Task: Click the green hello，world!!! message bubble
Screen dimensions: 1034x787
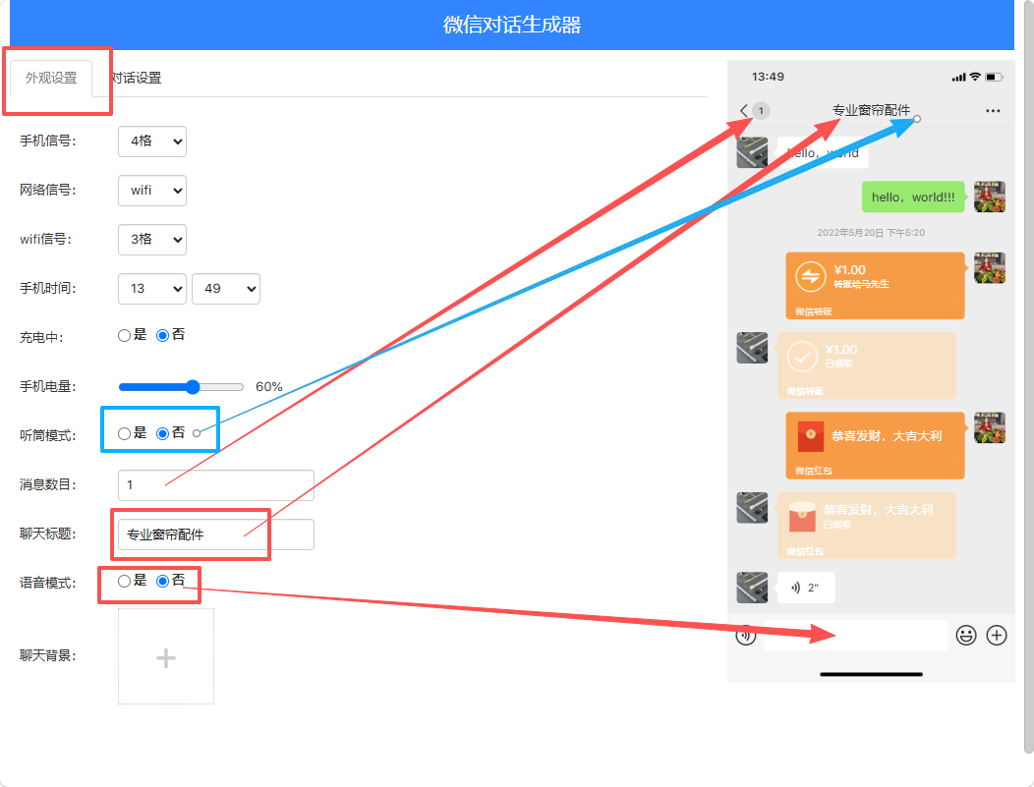Action: (x=913, y=197)
